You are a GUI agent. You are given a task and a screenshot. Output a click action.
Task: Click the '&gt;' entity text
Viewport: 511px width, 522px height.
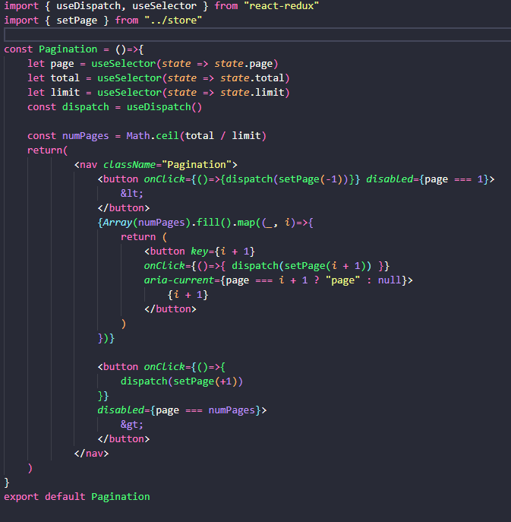tap(132, 425)
